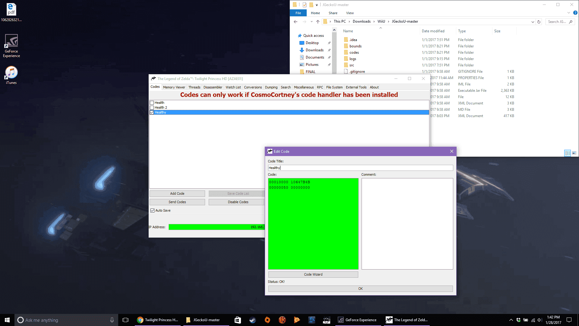
Task: Click the Windows Start button
Action: point(7,320)
